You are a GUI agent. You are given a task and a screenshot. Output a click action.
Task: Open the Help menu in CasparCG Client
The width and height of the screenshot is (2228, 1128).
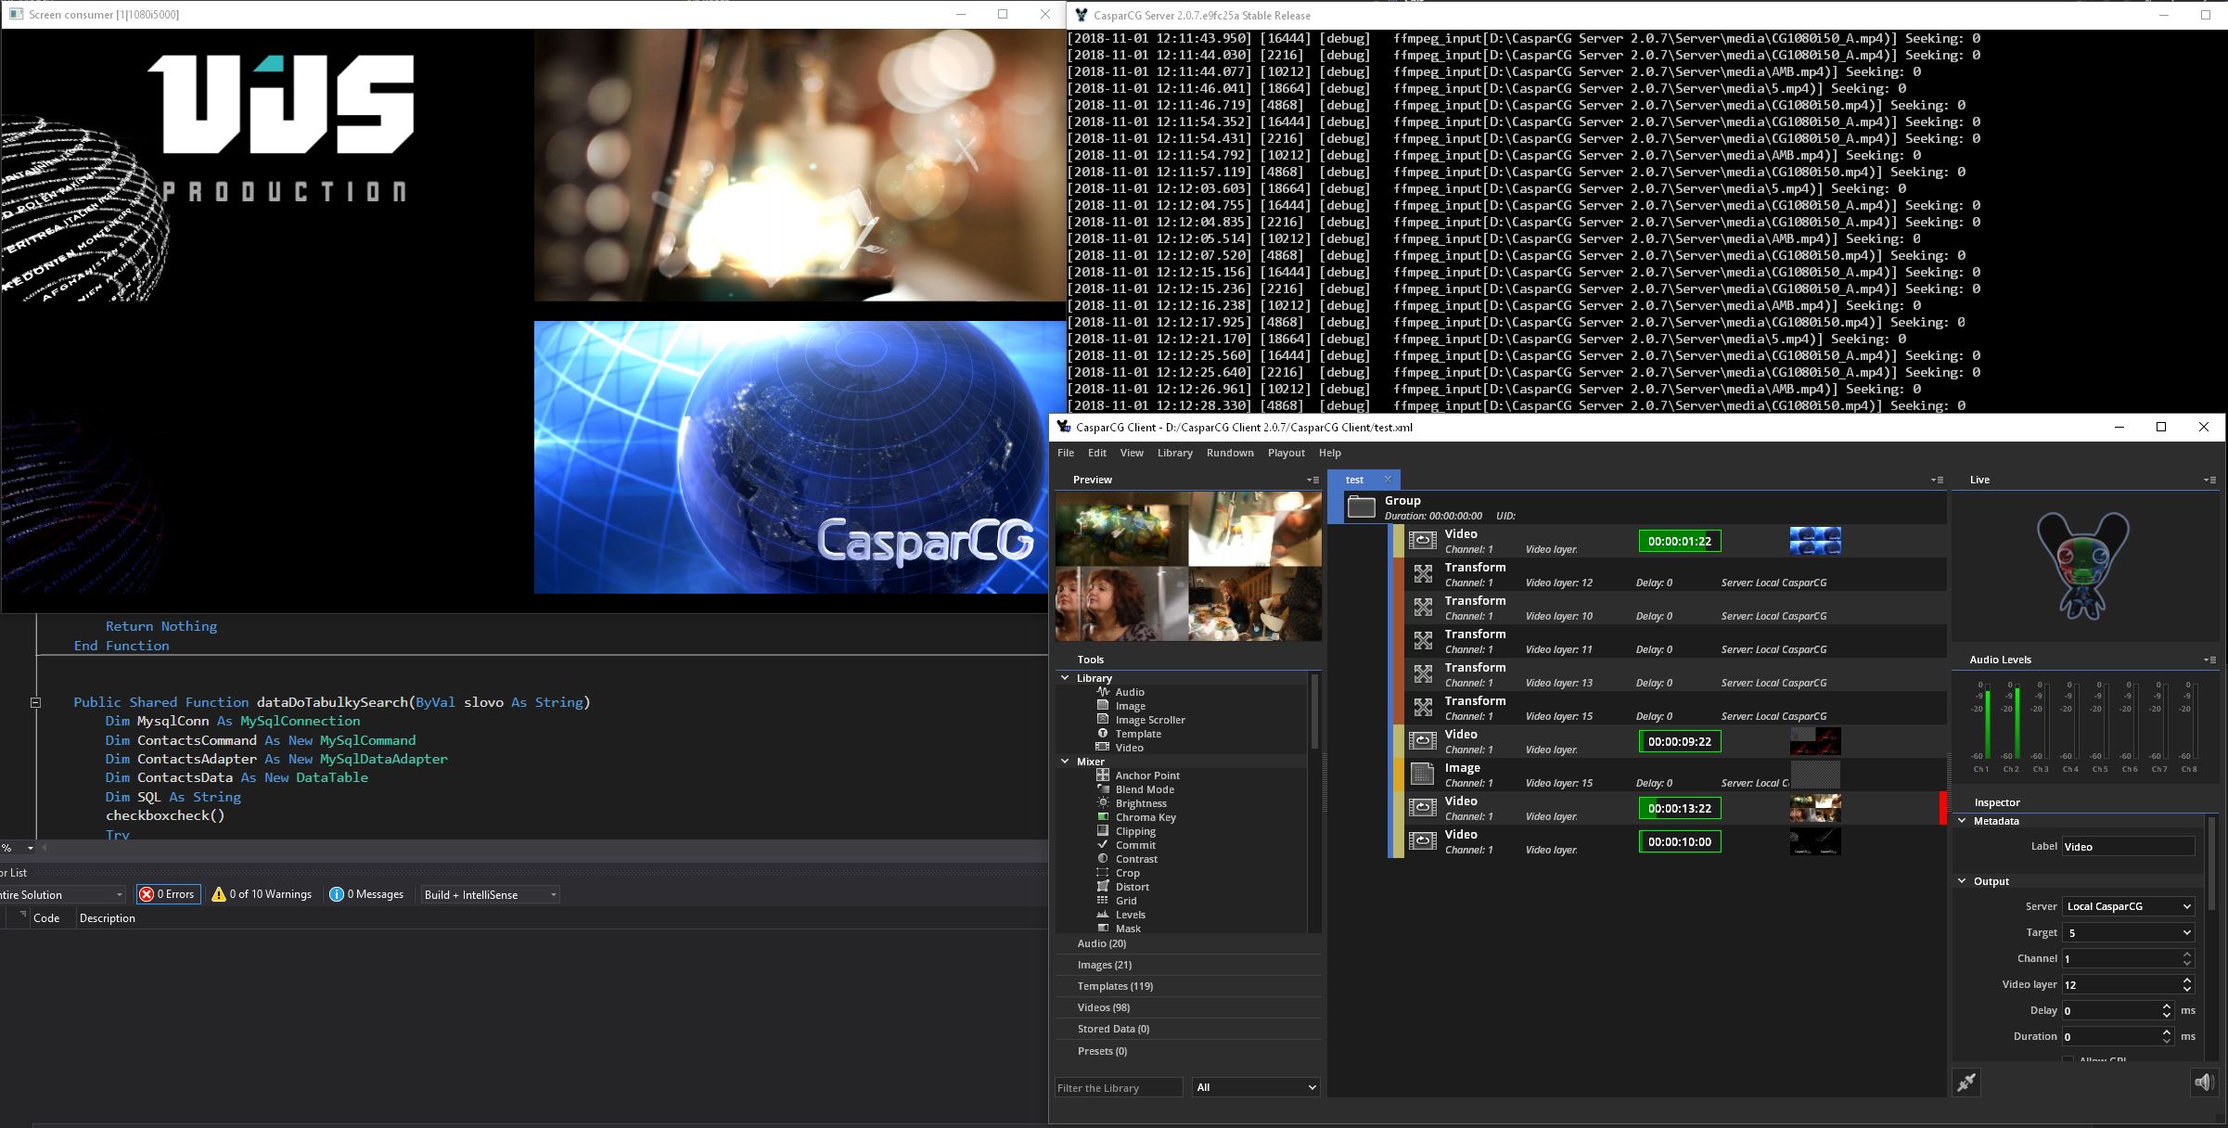(x=1329, y=453)
